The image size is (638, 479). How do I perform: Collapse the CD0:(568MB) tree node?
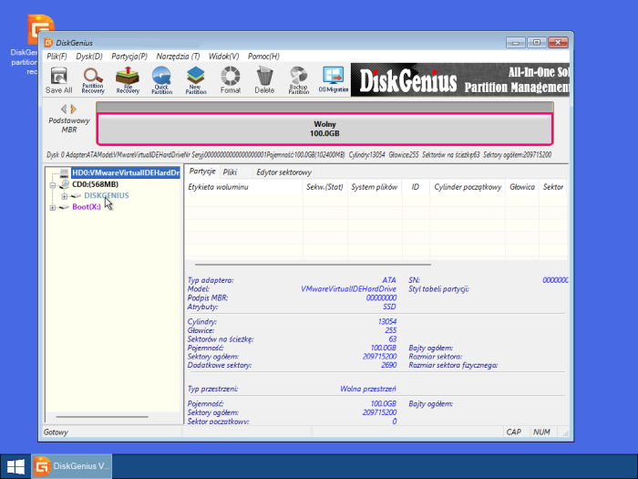[x=53, y=185]
